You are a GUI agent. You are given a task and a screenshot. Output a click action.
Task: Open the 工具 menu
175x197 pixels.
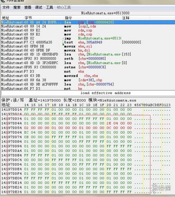click(49, 7)
